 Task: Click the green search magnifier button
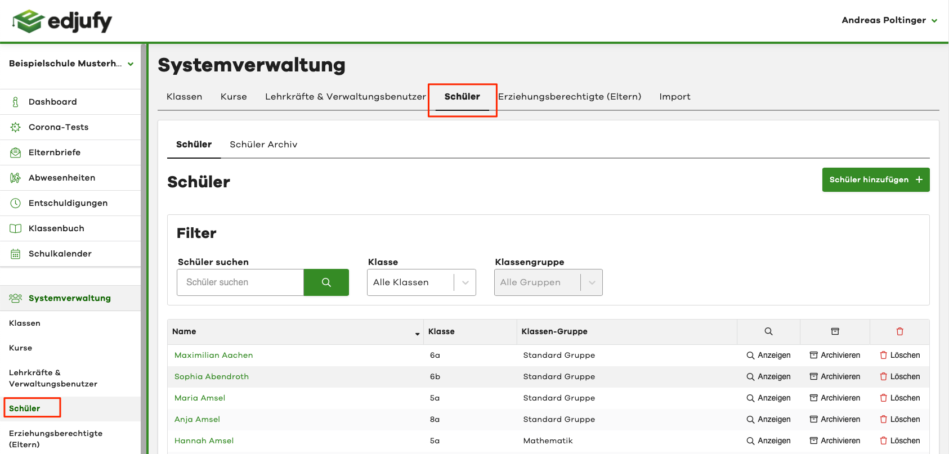coord(326,282)
